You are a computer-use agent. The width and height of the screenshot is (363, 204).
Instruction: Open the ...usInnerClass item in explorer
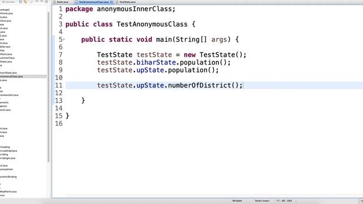point(7,58)
